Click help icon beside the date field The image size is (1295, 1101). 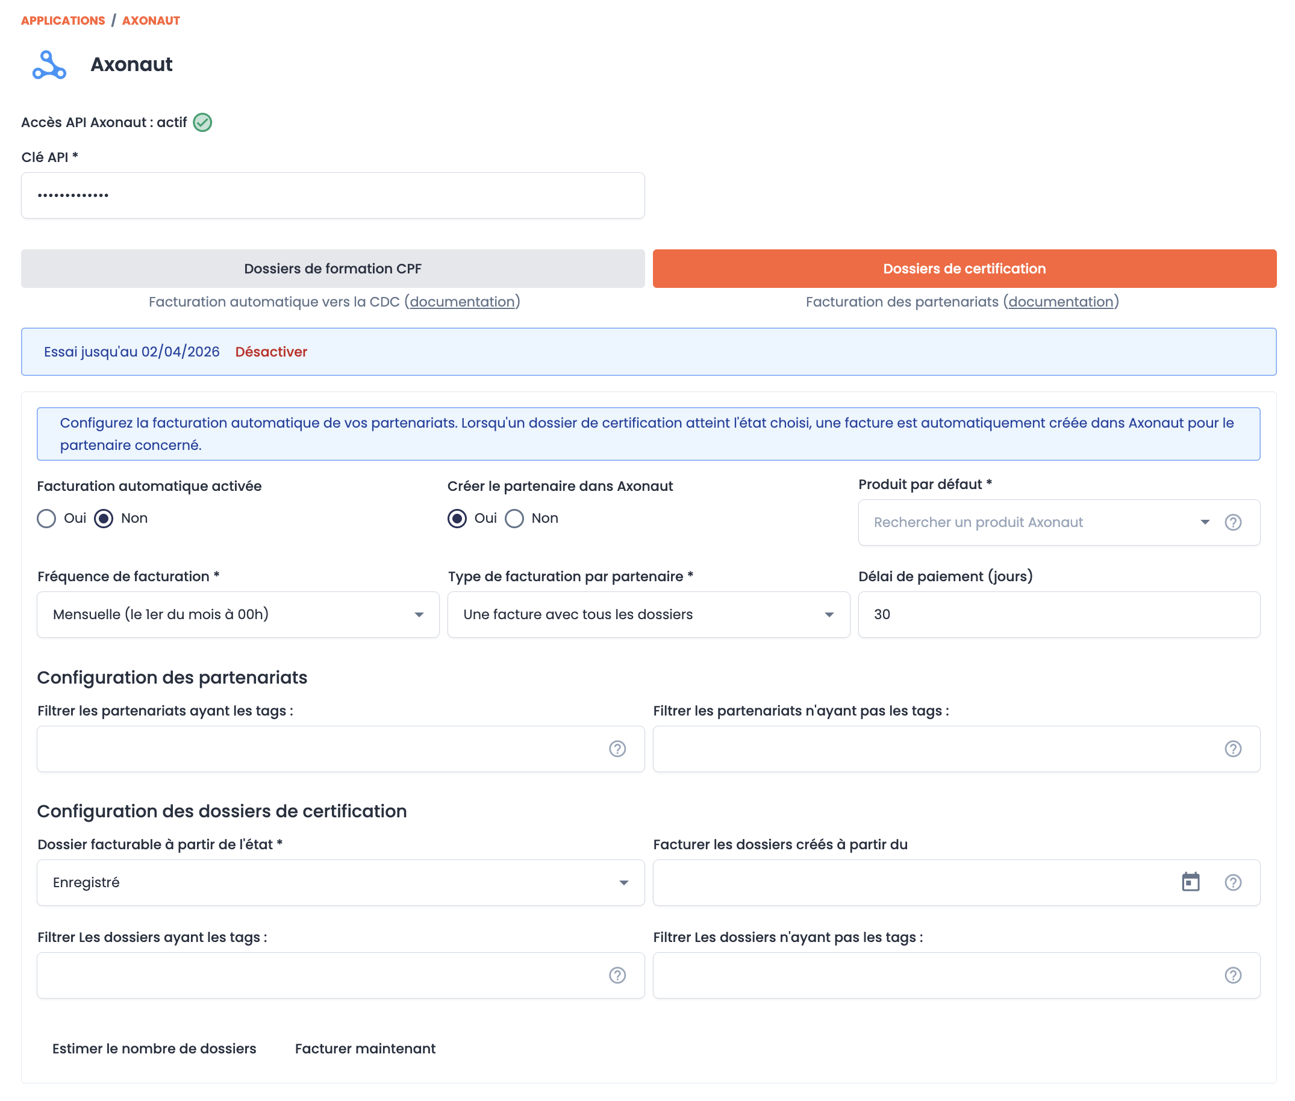(1232, 882)
